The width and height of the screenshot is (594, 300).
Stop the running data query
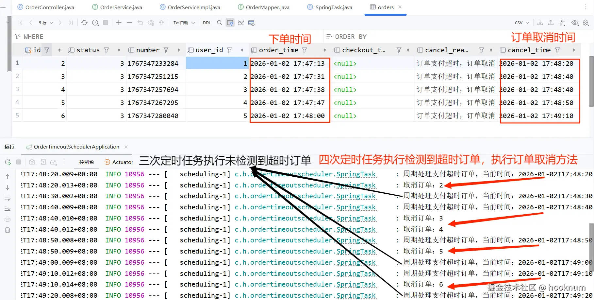pyautogui.click(x=106, y=23)
